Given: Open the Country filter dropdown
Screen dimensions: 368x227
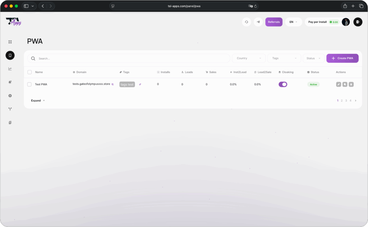Looking at the screenshot, I should click(249, 58).
